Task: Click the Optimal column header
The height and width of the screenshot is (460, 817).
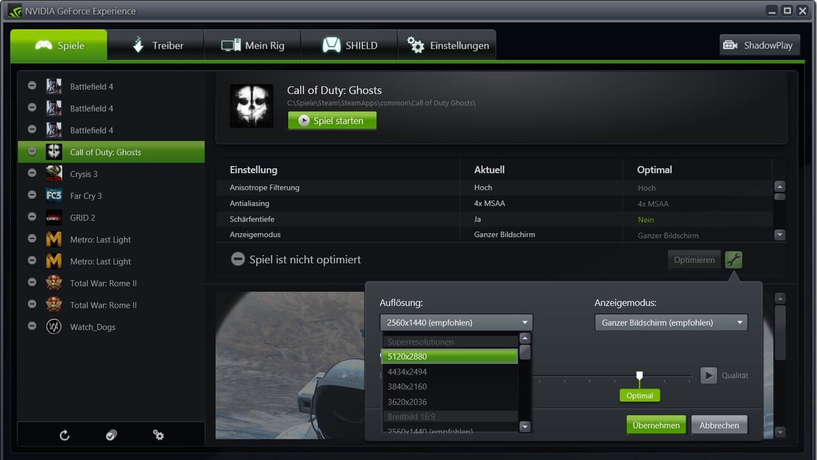Action: [654, 170]
